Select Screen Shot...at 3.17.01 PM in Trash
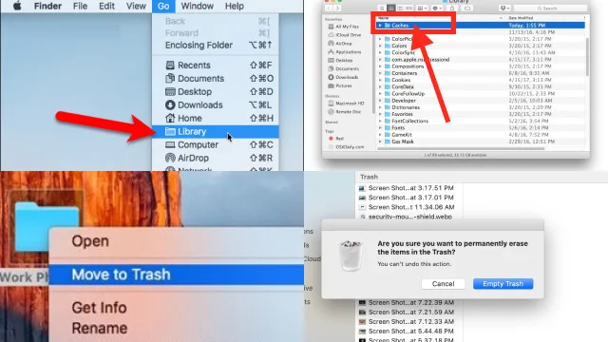The width and height of the screenshot is (608, 342). point(406,198)
